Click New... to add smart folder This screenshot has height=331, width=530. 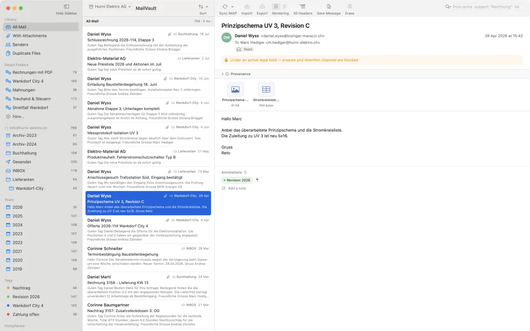[41, 117]
